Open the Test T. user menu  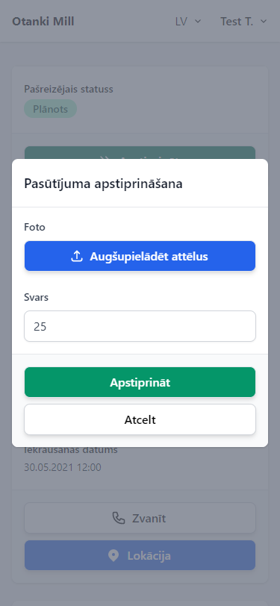pos(243,21)
